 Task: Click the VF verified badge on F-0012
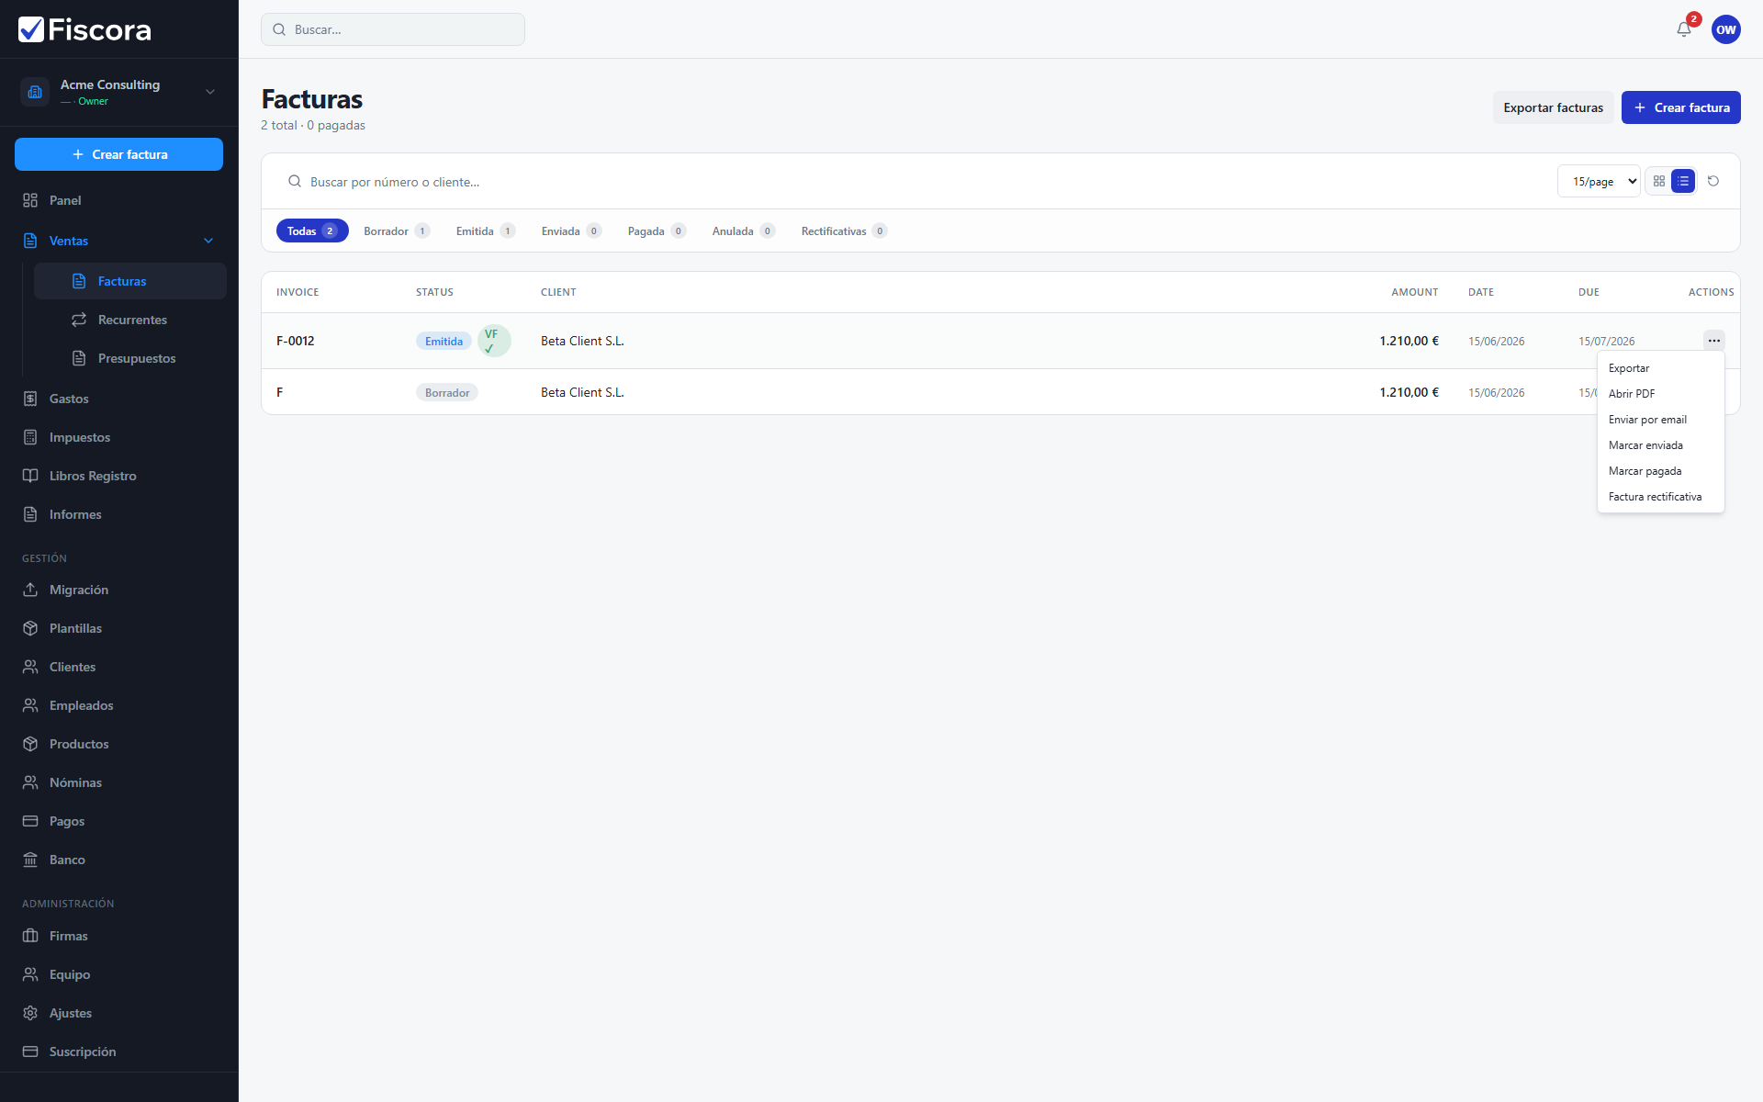click(x=494, y=341)
